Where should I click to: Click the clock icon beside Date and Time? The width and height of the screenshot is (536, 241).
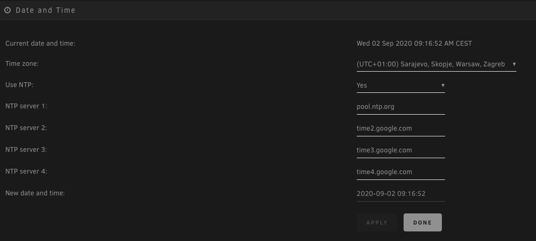7,10
